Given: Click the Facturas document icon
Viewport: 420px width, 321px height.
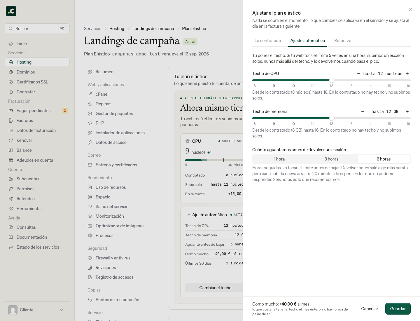Looking at the screenshot, I should click(x=11, y=121).
